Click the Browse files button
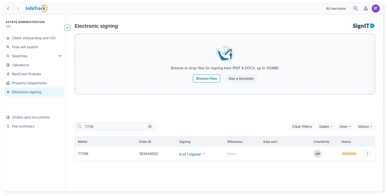The image size is (388, 196). click(x=206, y=78)
